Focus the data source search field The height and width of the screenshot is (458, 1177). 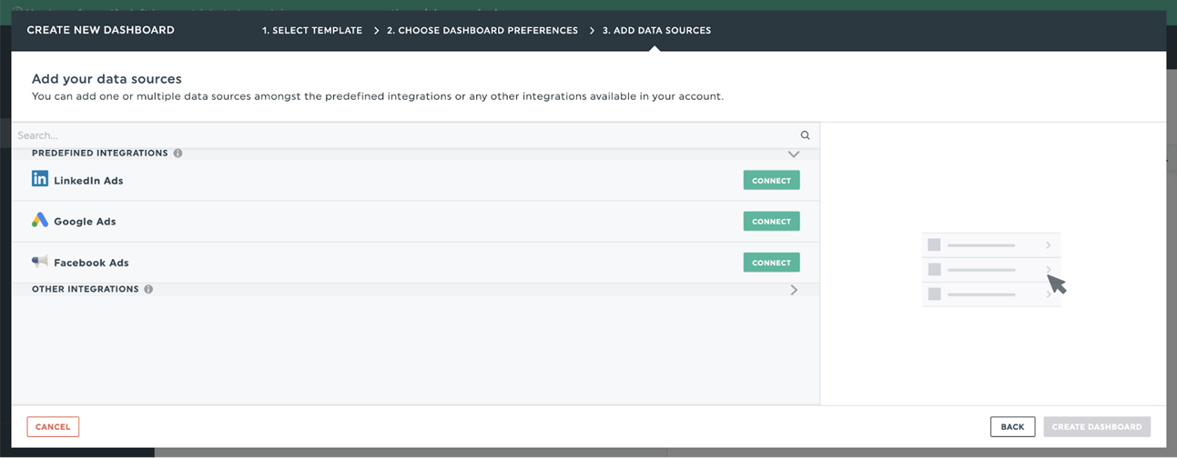tap(401, 135)
